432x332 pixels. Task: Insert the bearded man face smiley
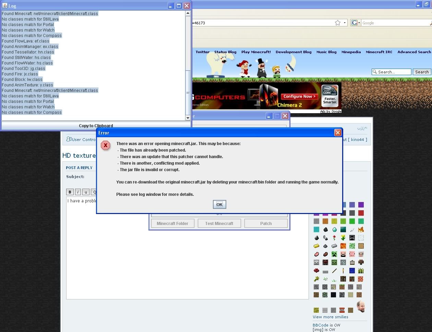click(360, 306)
